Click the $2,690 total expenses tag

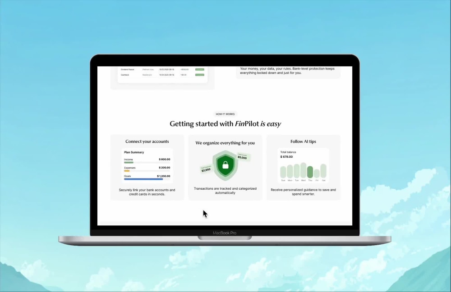pos(206,169)
